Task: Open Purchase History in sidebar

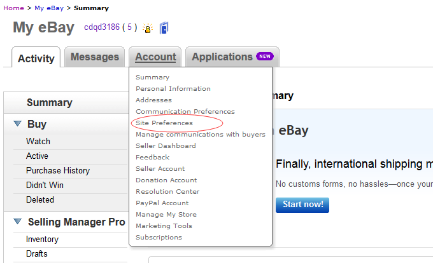Action: click(x=58, y=170)
